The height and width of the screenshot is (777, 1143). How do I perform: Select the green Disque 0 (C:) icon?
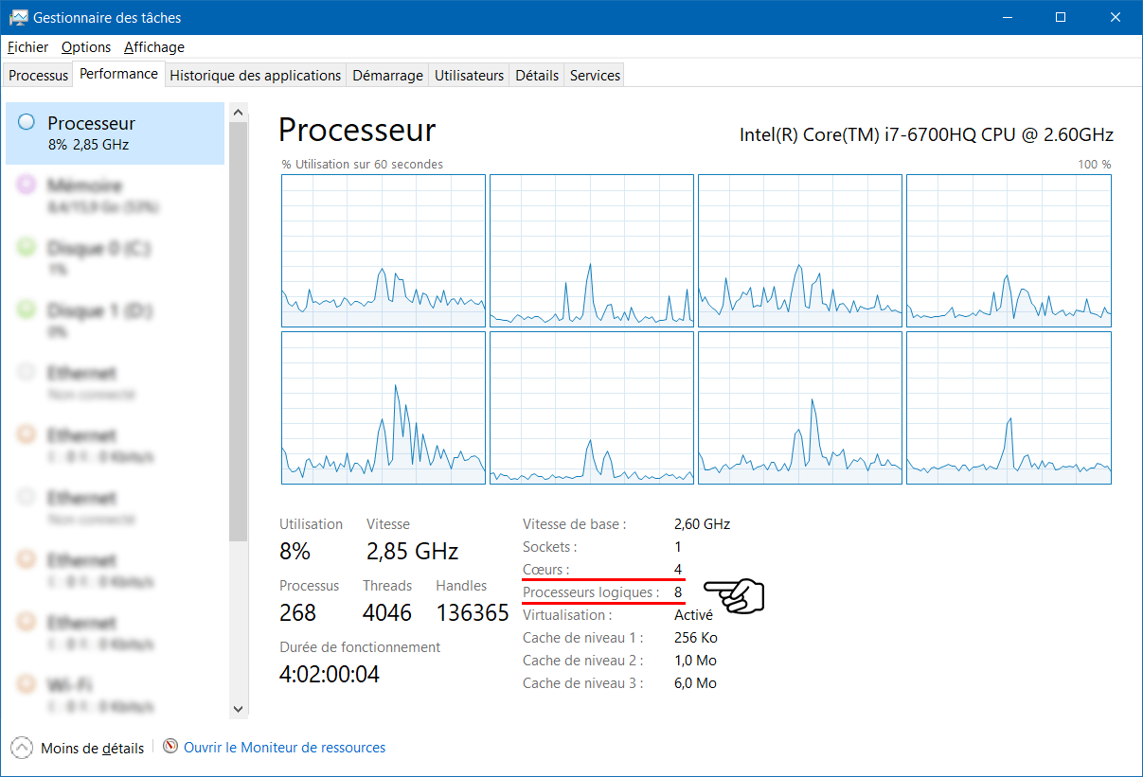coord(27,247)
